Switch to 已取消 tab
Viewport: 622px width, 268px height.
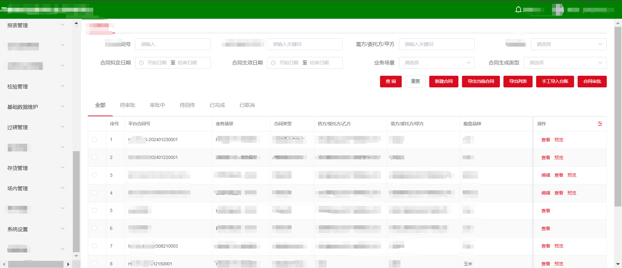[x=247, y=105]
